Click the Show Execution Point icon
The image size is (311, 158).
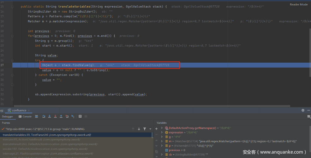pyautogui.click(x=36, y=116)
